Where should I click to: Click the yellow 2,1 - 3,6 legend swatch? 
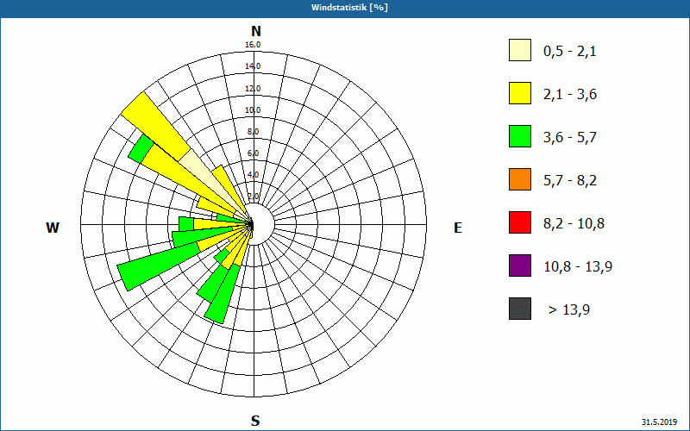(x=520, y=93)
